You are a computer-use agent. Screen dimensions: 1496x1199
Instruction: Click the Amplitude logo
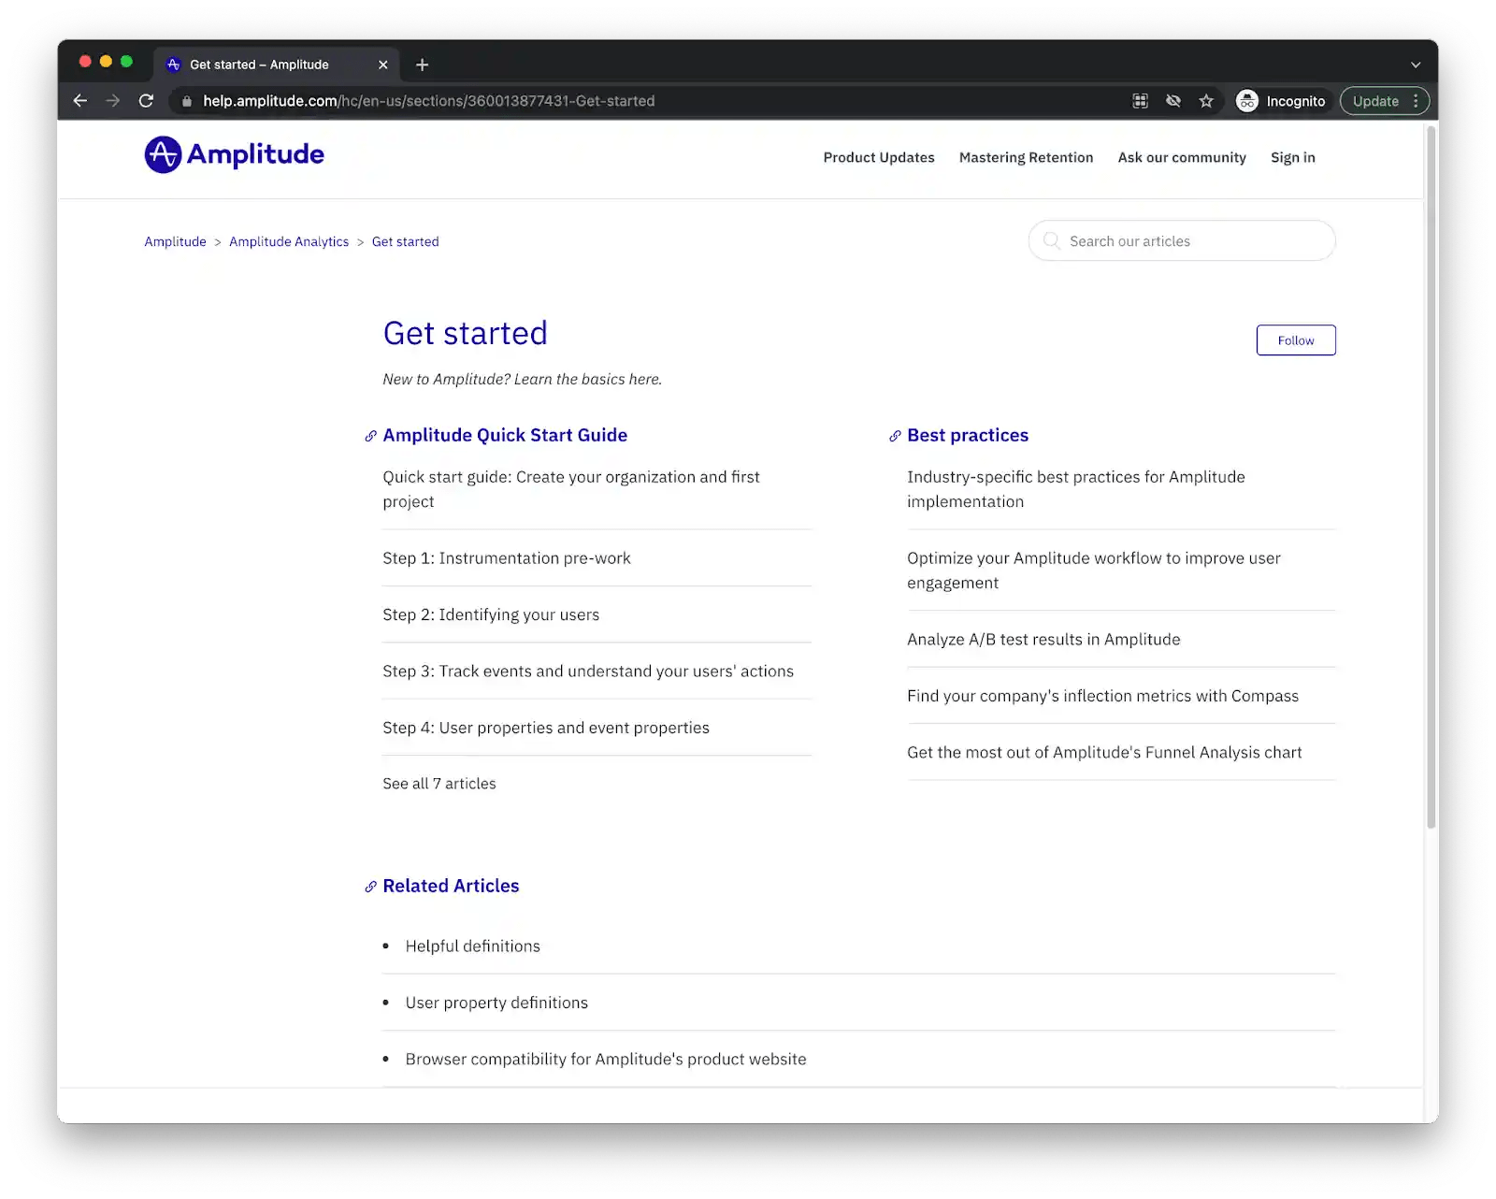[233, 154]
